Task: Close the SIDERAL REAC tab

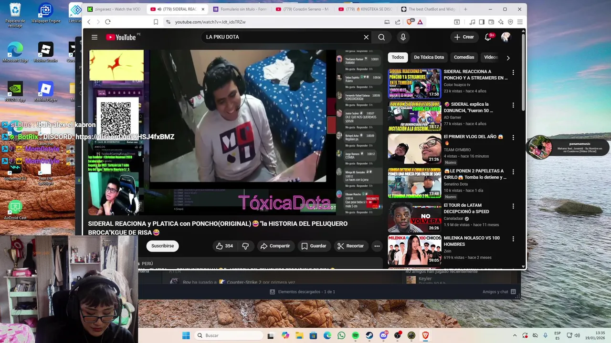Action: (203, 9)
